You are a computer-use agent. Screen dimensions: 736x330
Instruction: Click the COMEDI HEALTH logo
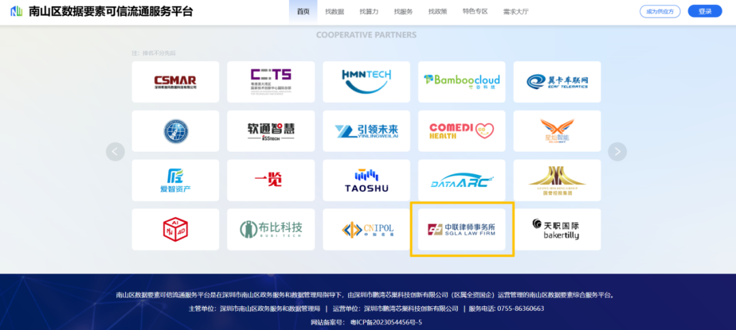click(461, 131)
